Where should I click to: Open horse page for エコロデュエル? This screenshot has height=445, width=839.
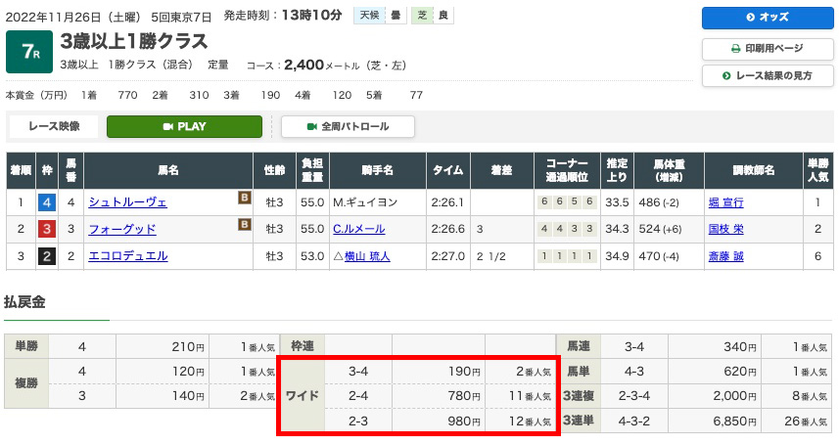coord(127,256)
